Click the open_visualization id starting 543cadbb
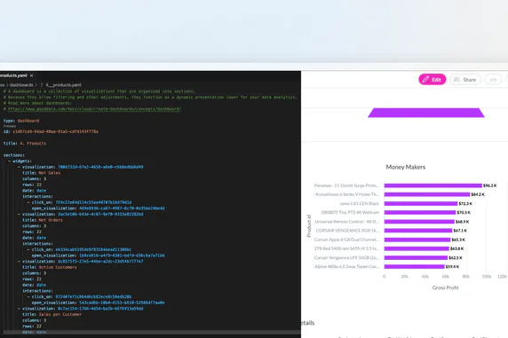 [122, 303]
